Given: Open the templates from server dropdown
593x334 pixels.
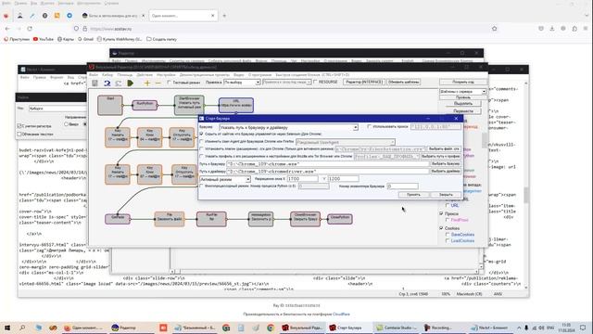Looking at the screenshot, I should pos(463,92).
